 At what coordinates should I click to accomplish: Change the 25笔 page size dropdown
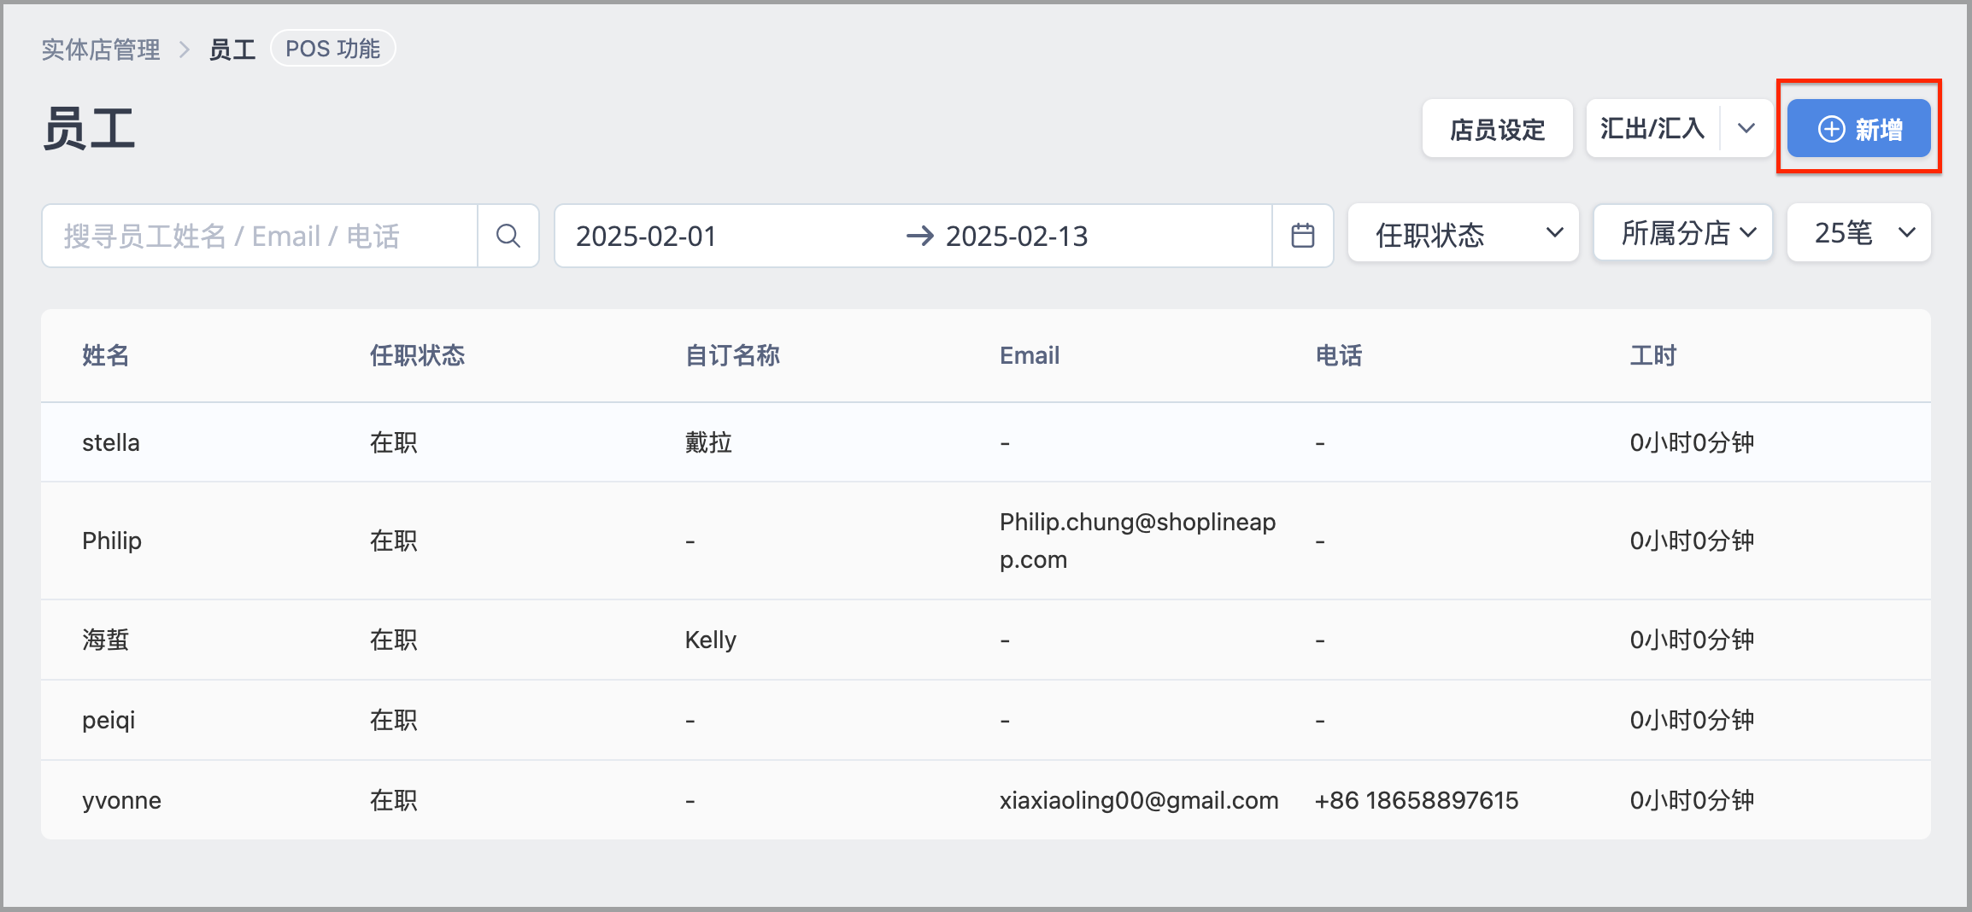tap(1858, 233)
